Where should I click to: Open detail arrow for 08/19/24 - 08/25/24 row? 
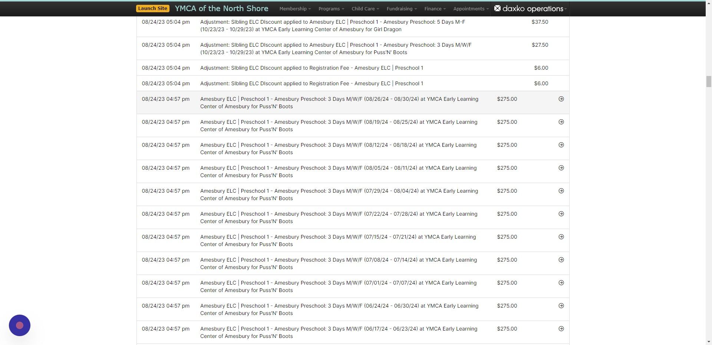coord(561,122)
